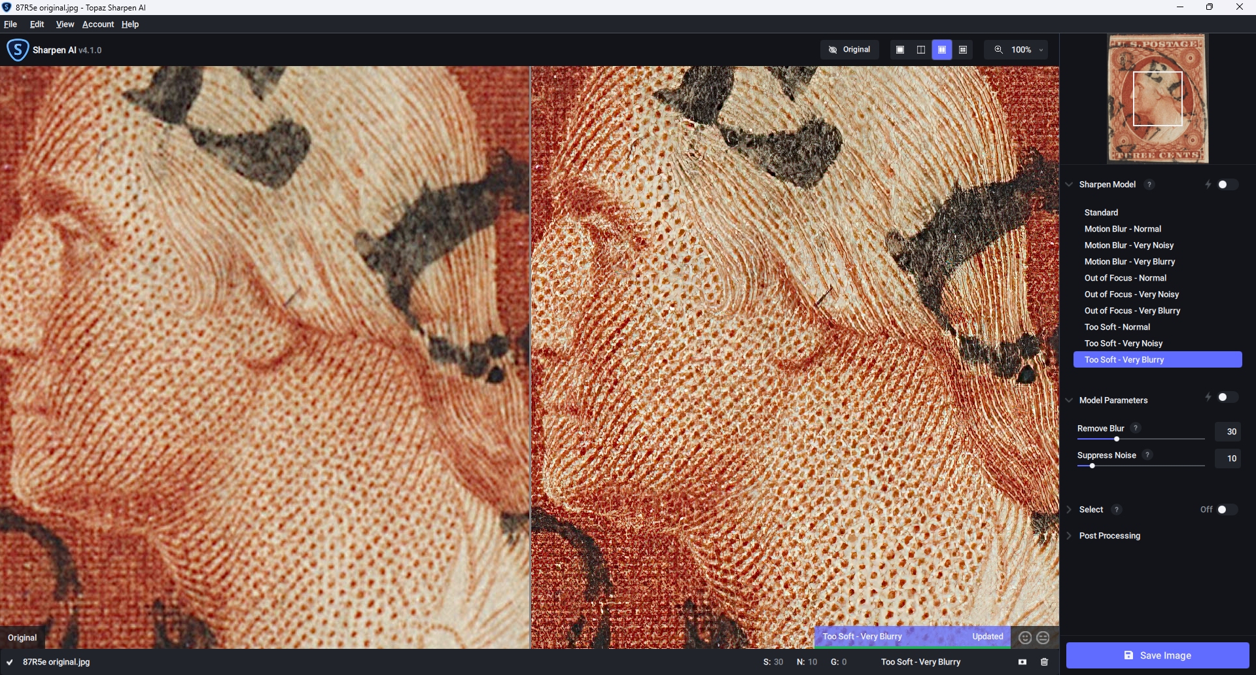The image size is (1256, 675).
Task: Switch to comparison grid view icon
Action: 963,50
